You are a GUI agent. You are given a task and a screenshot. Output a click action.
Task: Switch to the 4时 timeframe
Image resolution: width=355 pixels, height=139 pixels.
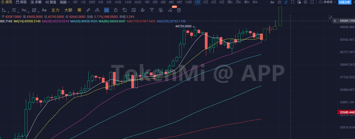coord(171,2)
